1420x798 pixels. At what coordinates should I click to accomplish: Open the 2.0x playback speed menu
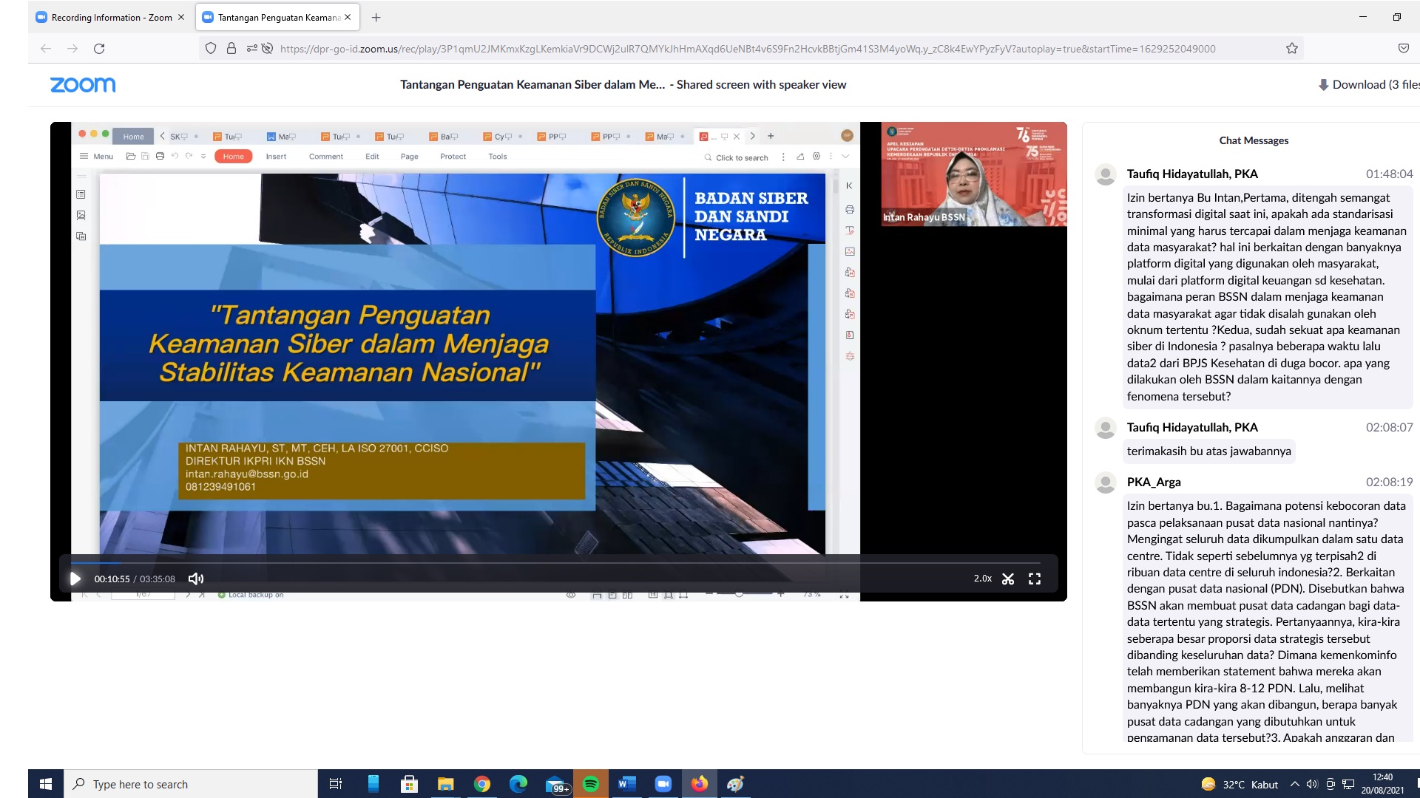pos(983,579)
